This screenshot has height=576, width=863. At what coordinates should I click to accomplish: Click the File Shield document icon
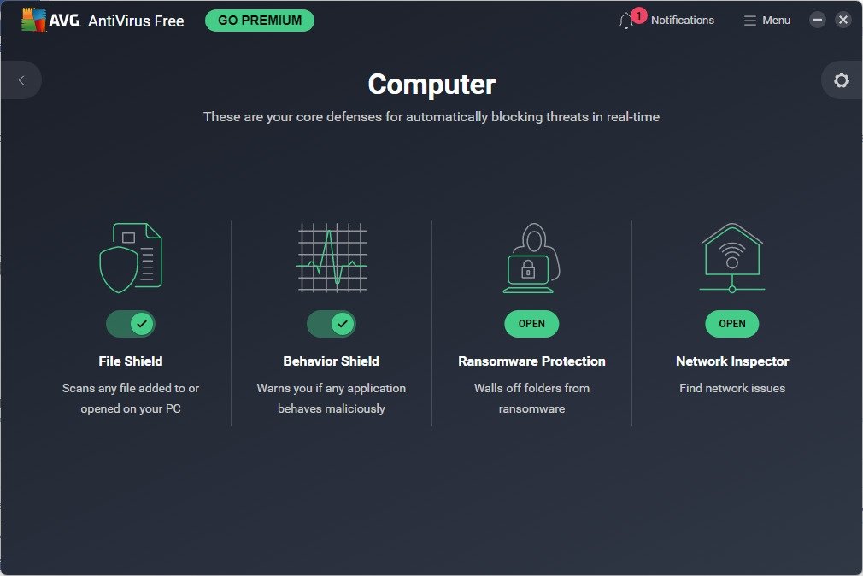coord(131,258)
